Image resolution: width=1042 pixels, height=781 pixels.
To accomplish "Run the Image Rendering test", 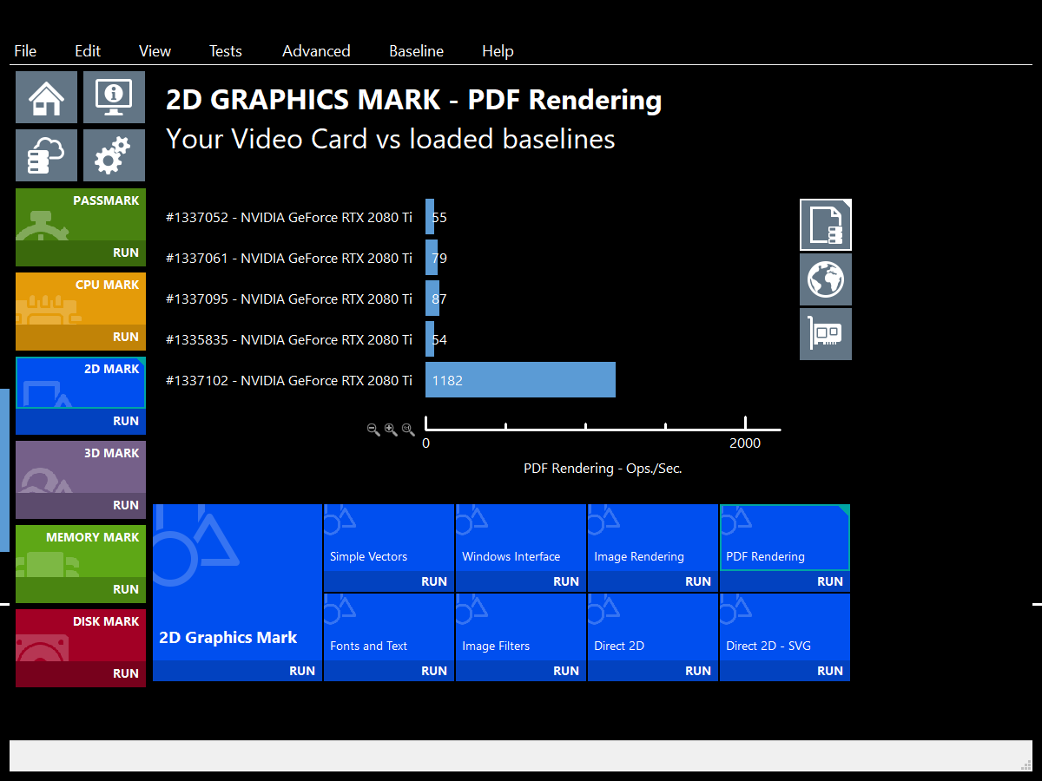I will (653, 581).
